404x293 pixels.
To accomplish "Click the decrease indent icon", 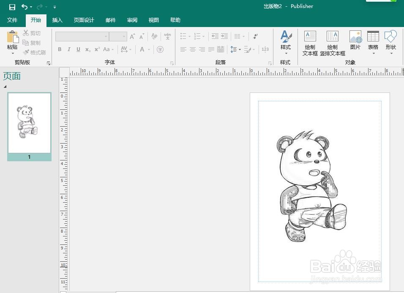I will pos(215,36).
